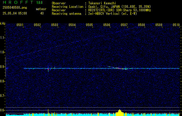Click the 0506 time marker
The width and height of the screenshot is (182, 116).
pos(107,25)
